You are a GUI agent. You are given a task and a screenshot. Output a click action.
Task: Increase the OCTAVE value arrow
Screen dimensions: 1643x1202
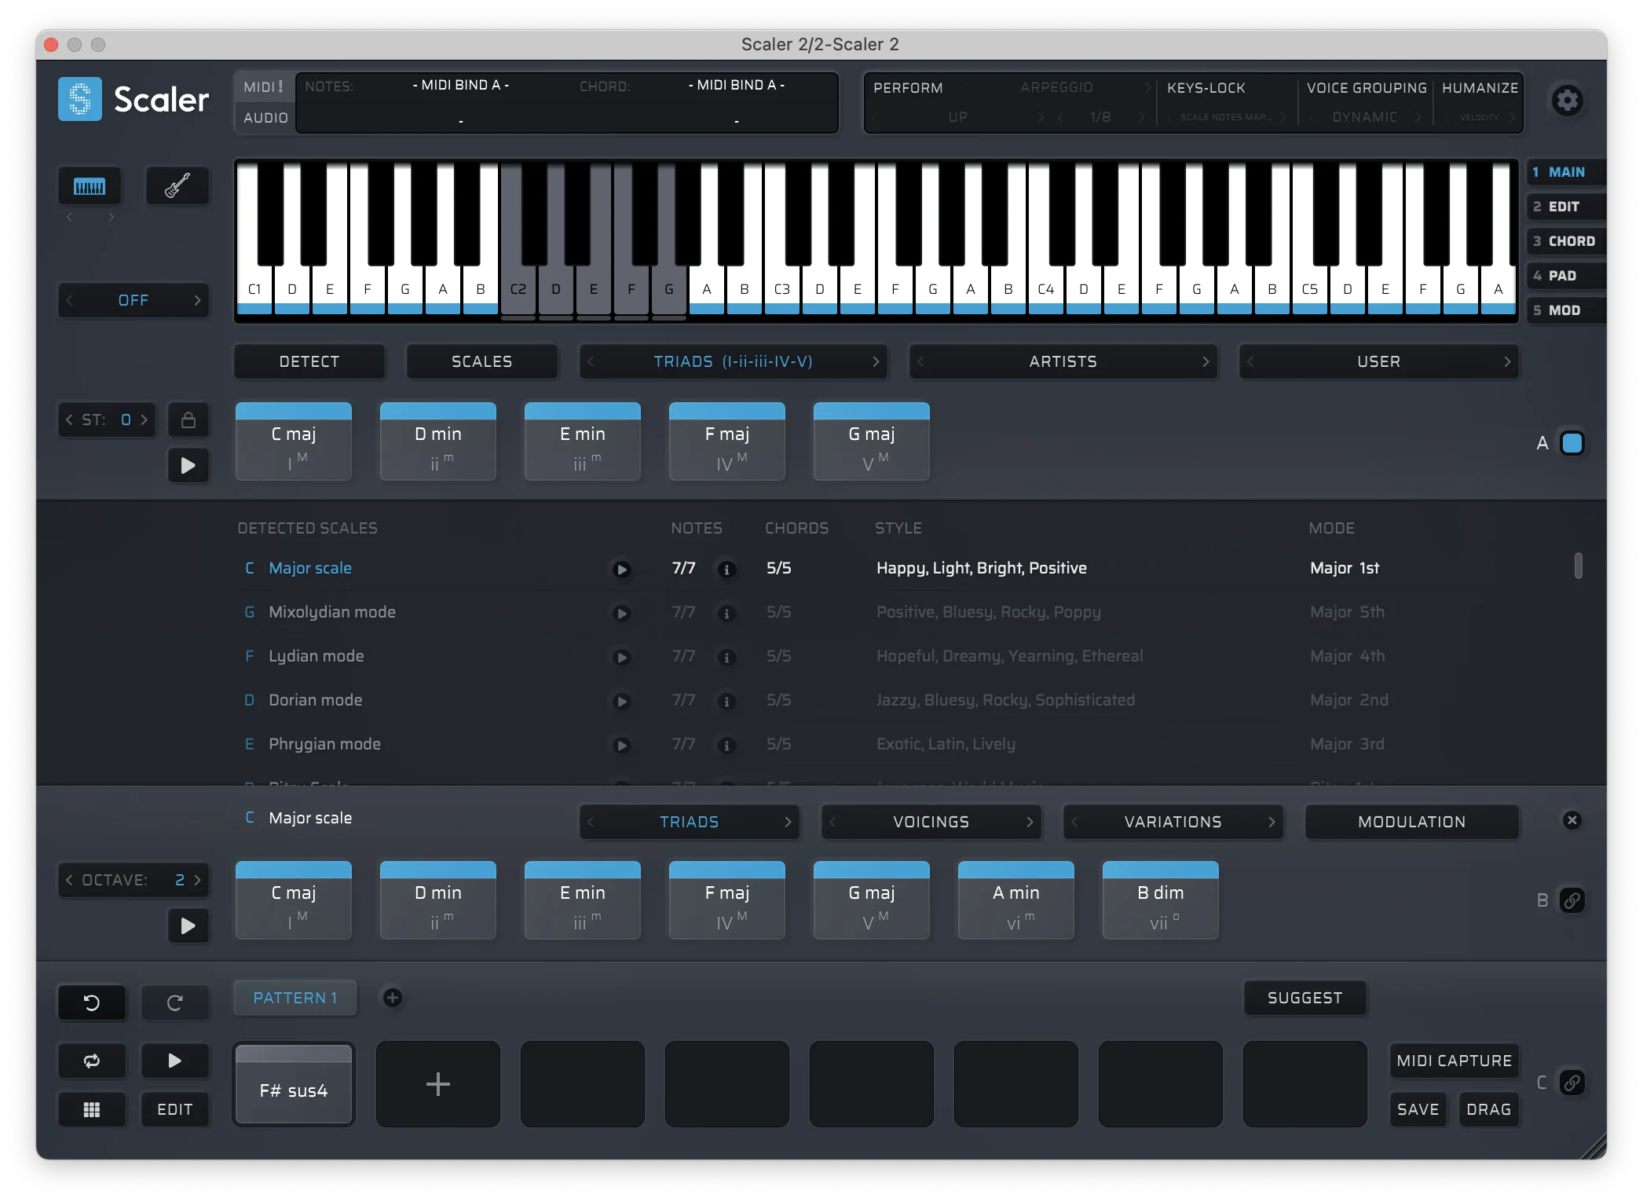tap(198, 880)
